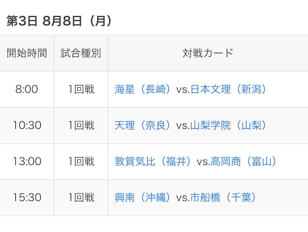This screenshot has height=232, width=308.
Task: Click the 試合種別 column header
Action: [81, 53]
